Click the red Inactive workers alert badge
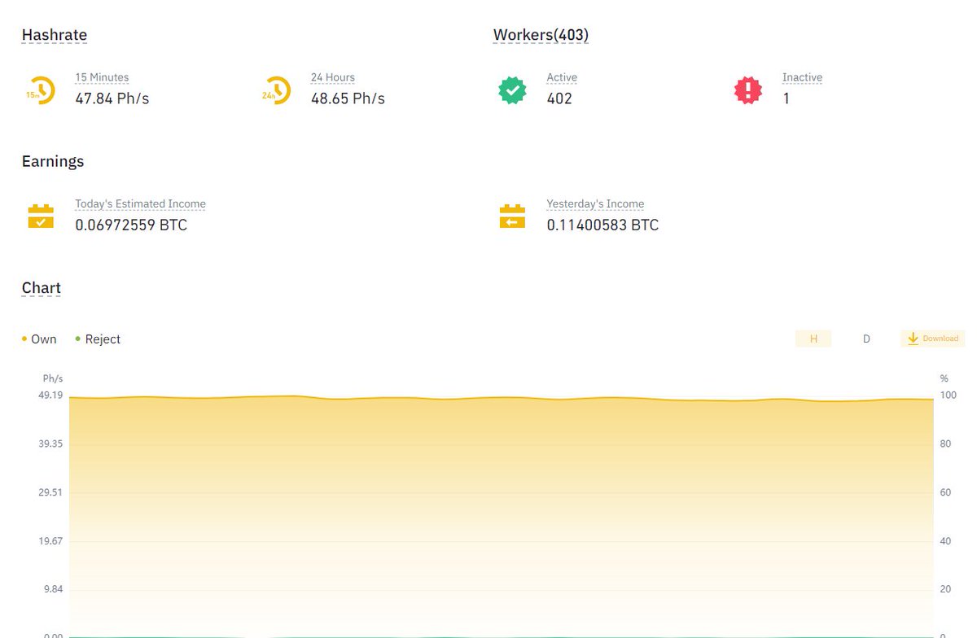 747,90
